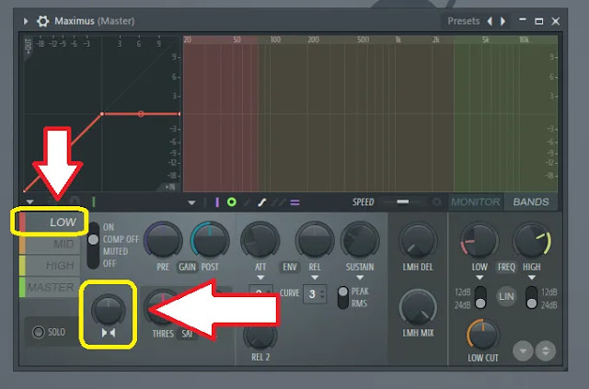Toggle HIGH crossover 12dB/24dB slope switch
The width and height of the screenshot is (589, 389).
(532, 297)
